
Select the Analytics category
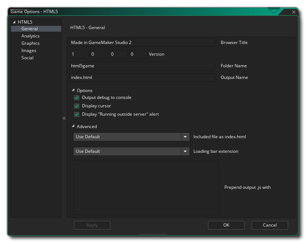point(30,36)
